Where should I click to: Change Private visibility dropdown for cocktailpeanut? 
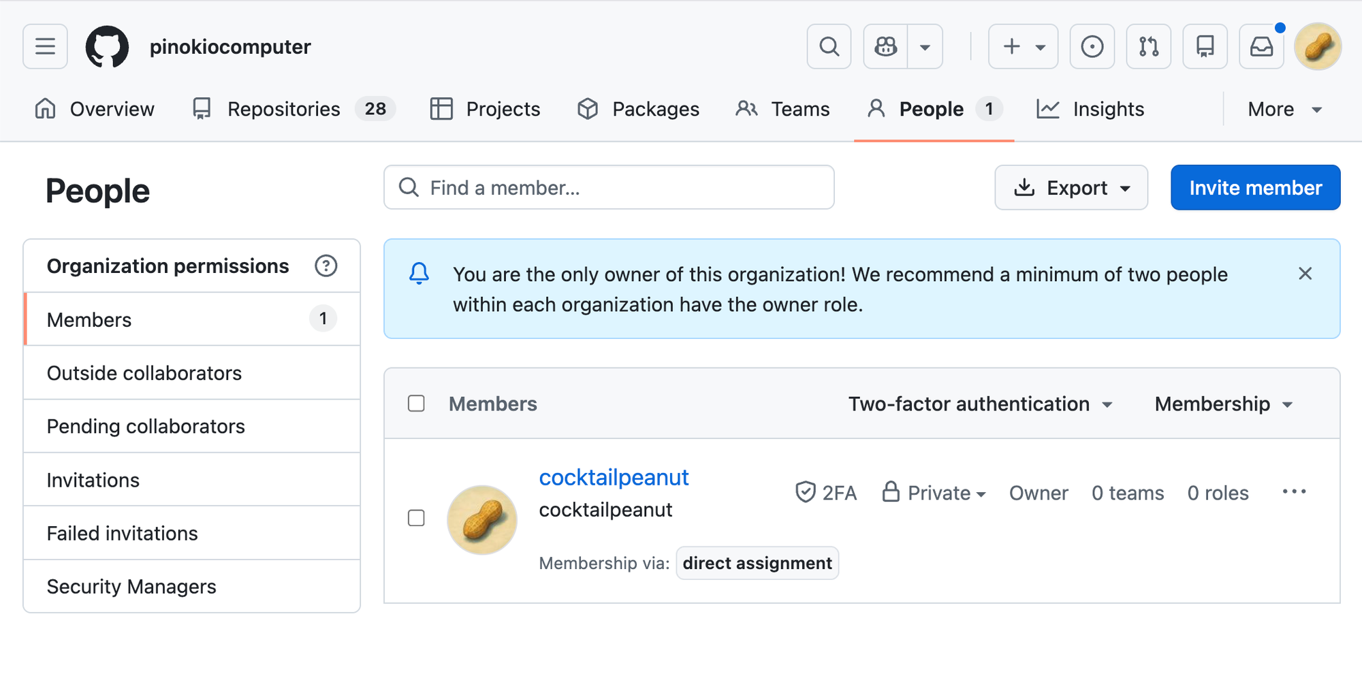(934, 492)
